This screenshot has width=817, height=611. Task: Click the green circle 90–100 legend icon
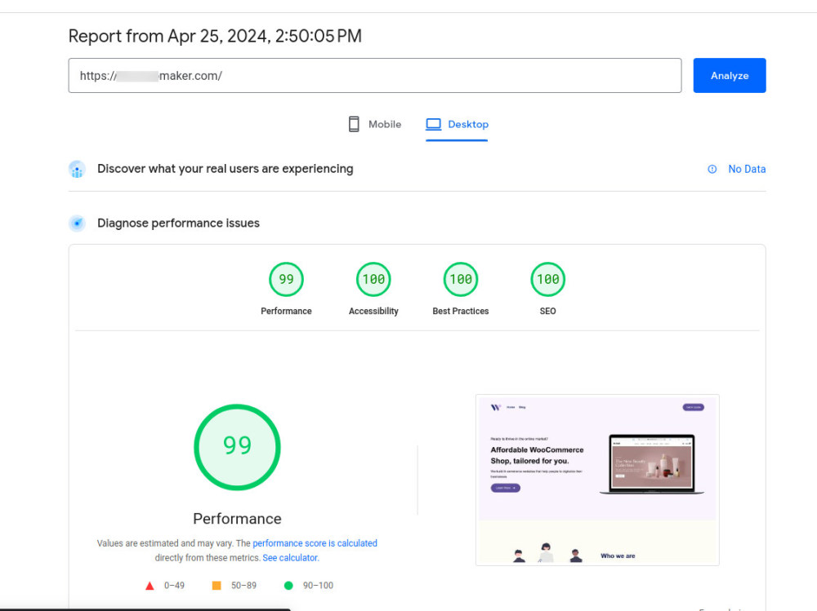[288, 586]
